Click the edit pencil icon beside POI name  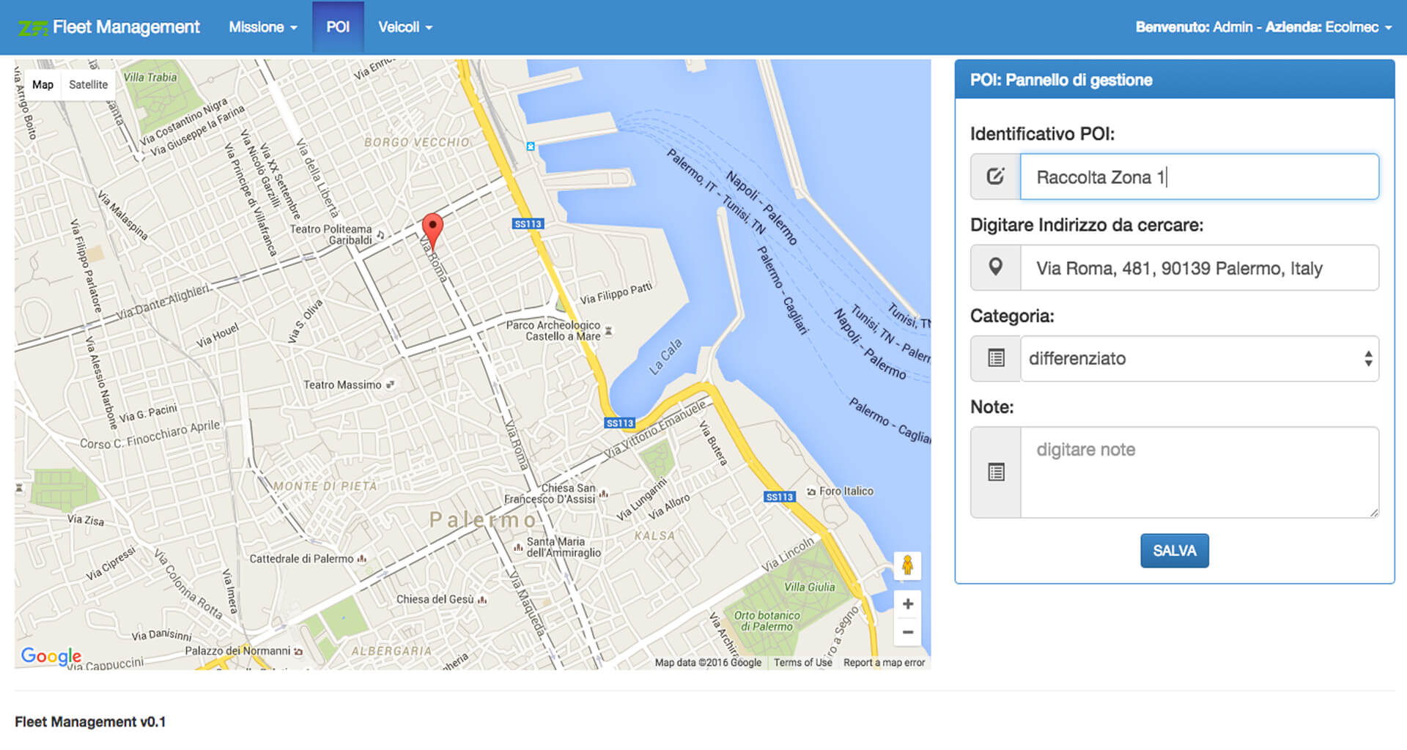[x=994, y=177]
